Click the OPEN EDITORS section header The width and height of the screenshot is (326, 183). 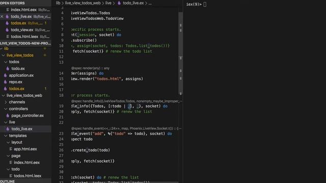click(25, 3)
